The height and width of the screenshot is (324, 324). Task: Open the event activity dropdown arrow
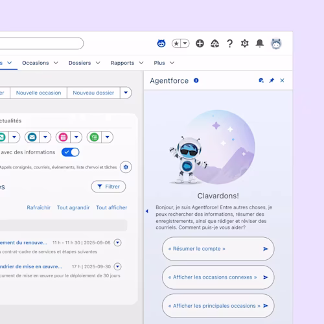click(76, 137)
